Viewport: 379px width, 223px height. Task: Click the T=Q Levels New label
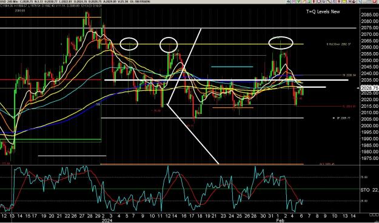(323, 12)
